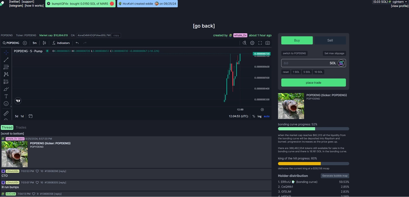Click the place trade button
This screenshot has width=409, height=197.
(313, 83)
